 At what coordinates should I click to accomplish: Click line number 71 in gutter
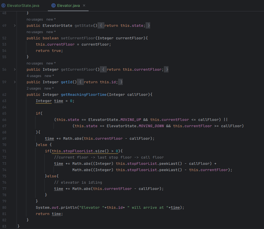click(4, 151)
